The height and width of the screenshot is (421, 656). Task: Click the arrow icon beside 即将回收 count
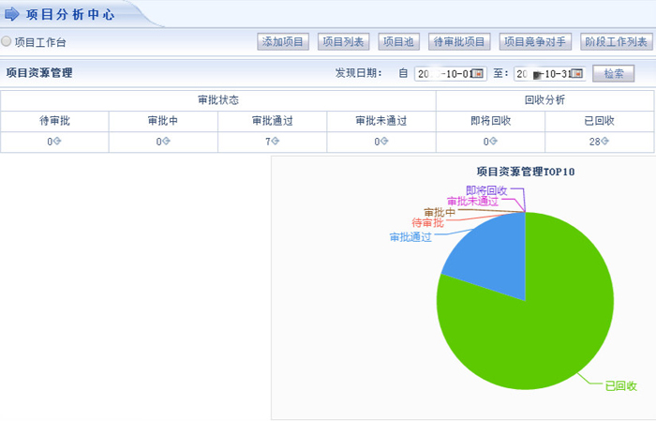494,142
